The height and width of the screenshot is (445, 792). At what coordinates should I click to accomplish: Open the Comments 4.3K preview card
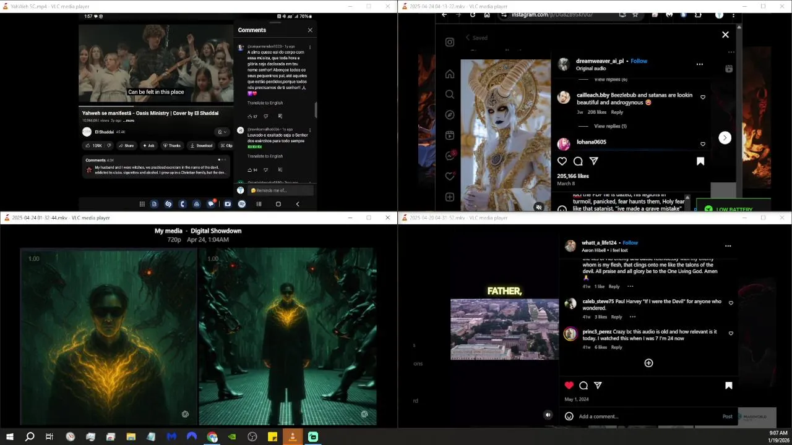click(x=156, y=167)
